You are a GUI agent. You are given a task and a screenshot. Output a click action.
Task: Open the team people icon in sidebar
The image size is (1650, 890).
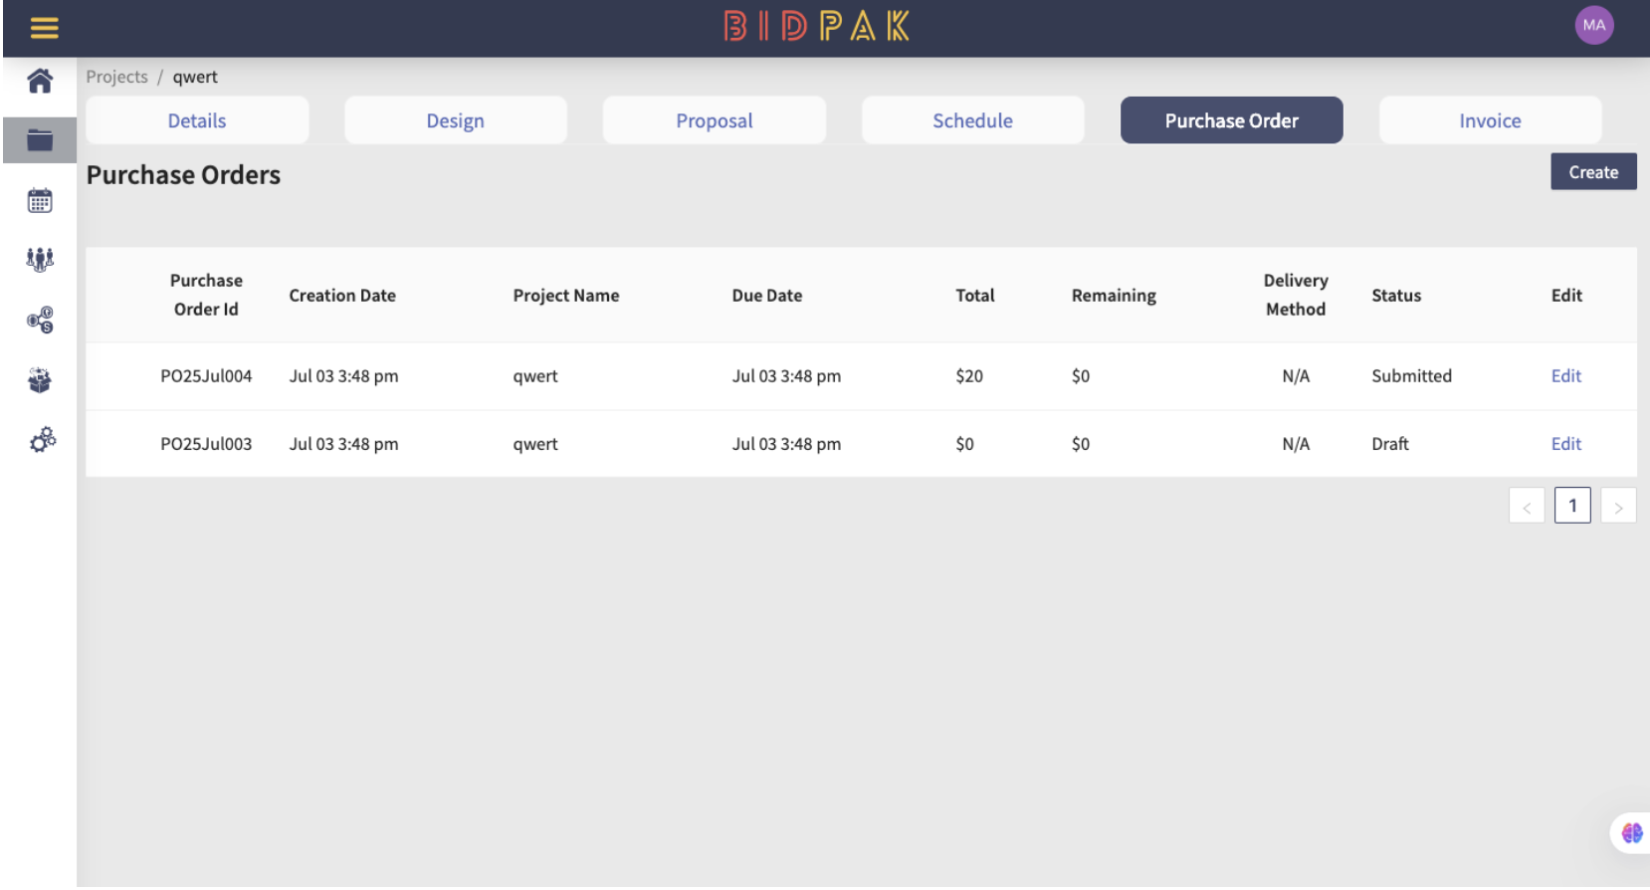[x=40, y=260]
